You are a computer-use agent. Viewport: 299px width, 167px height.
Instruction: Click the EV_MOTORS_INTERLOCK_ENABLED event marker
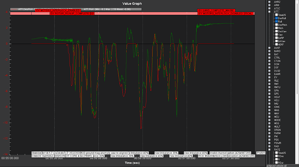[58, 10]
